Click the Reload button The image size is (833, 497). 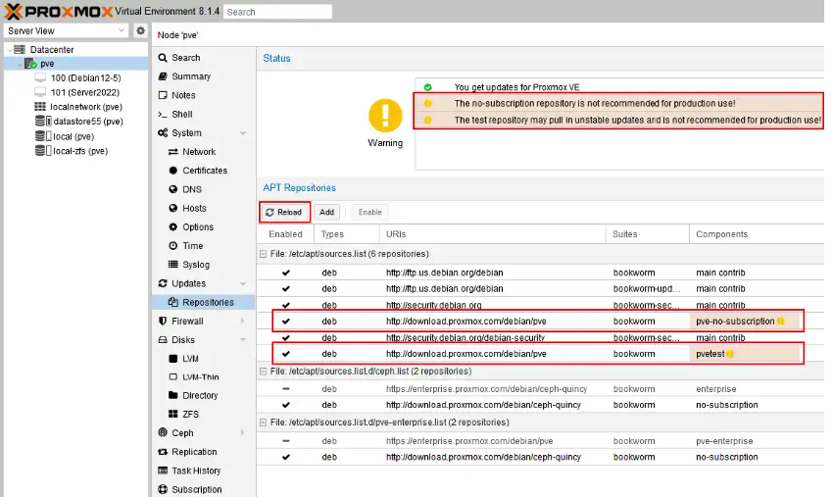click(285, 212)
